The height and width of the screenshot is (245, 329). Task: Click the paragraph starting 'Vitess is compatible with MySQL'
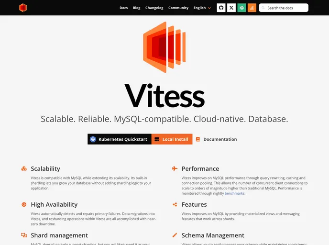coord(91,183)
